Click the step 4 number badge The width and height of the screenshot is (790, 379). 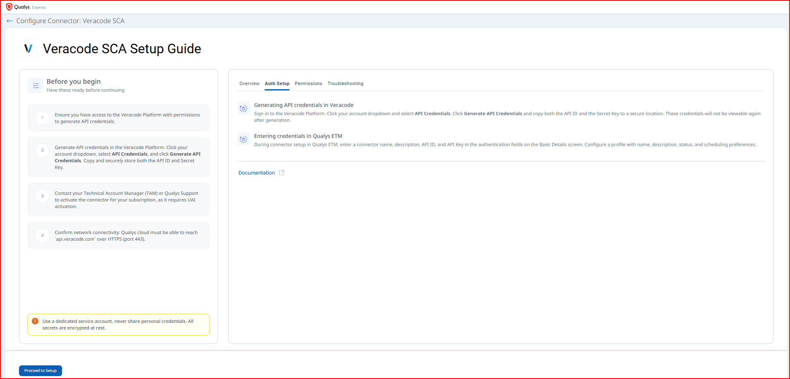(x=42, y=235)
